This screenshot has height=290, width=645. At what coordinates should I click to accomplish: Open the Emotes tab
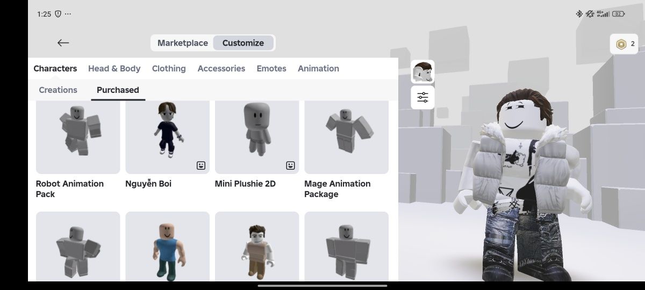[x=271, y=68]
